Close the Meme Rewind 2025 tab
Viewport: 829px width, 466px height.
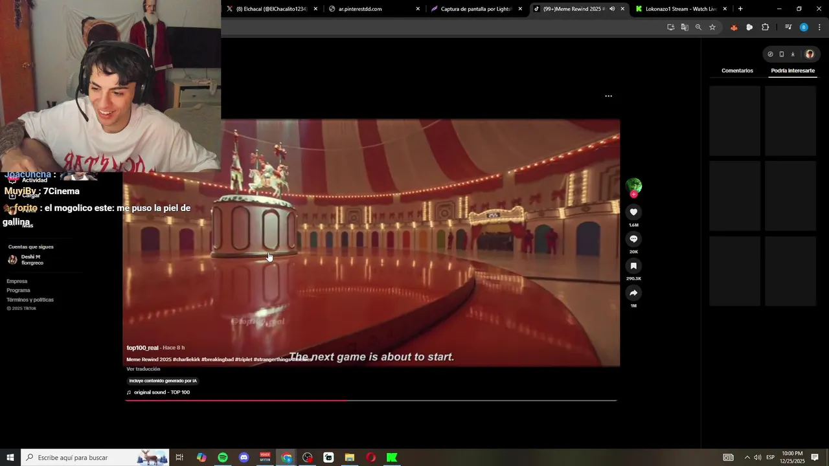pyautogui.click(x=622, y=9)
